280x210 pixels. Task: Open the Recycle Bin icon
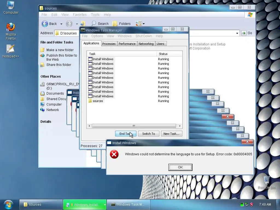(266, 182)
